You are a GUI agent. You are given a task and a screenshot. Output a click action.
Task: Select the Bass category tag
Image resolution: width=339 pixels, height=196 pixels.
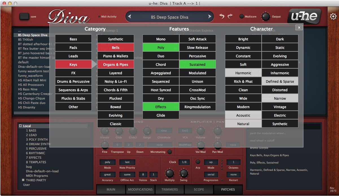[x=73, y=39]
